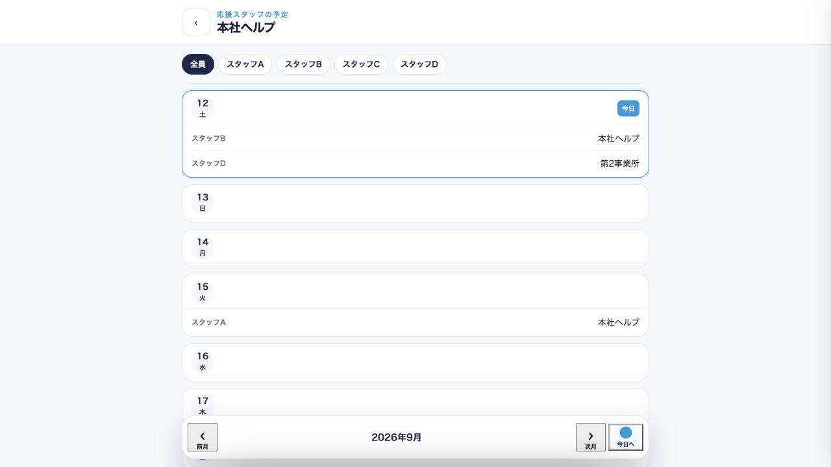Click 本社ヘルプ in スタッフA row
831x467 pixels.
click(619, 322)
